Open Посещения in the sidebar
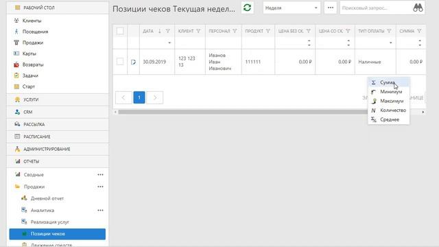 tap(35, 32)
